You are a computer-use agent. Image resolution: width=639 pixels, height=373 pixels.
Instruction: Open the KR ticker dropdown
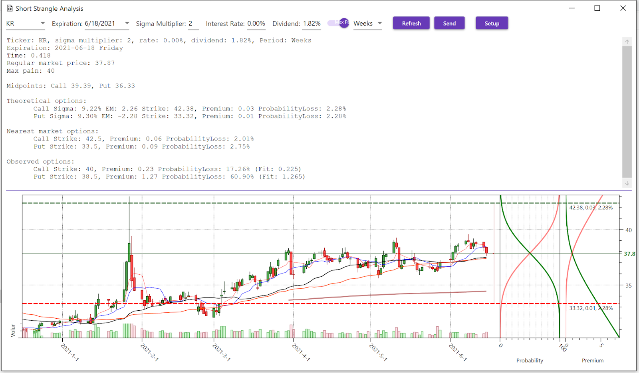pos(26,24)
